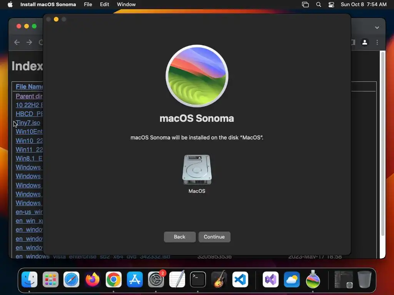Click the File Name column header link
This screenshot has height=295, width=394.
[29, 86]
